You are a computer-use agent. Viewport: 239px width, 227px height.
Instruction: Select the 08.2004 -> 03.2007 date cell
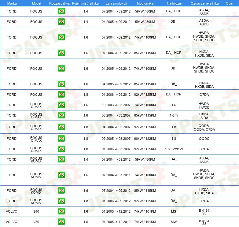tap(116, 115)
